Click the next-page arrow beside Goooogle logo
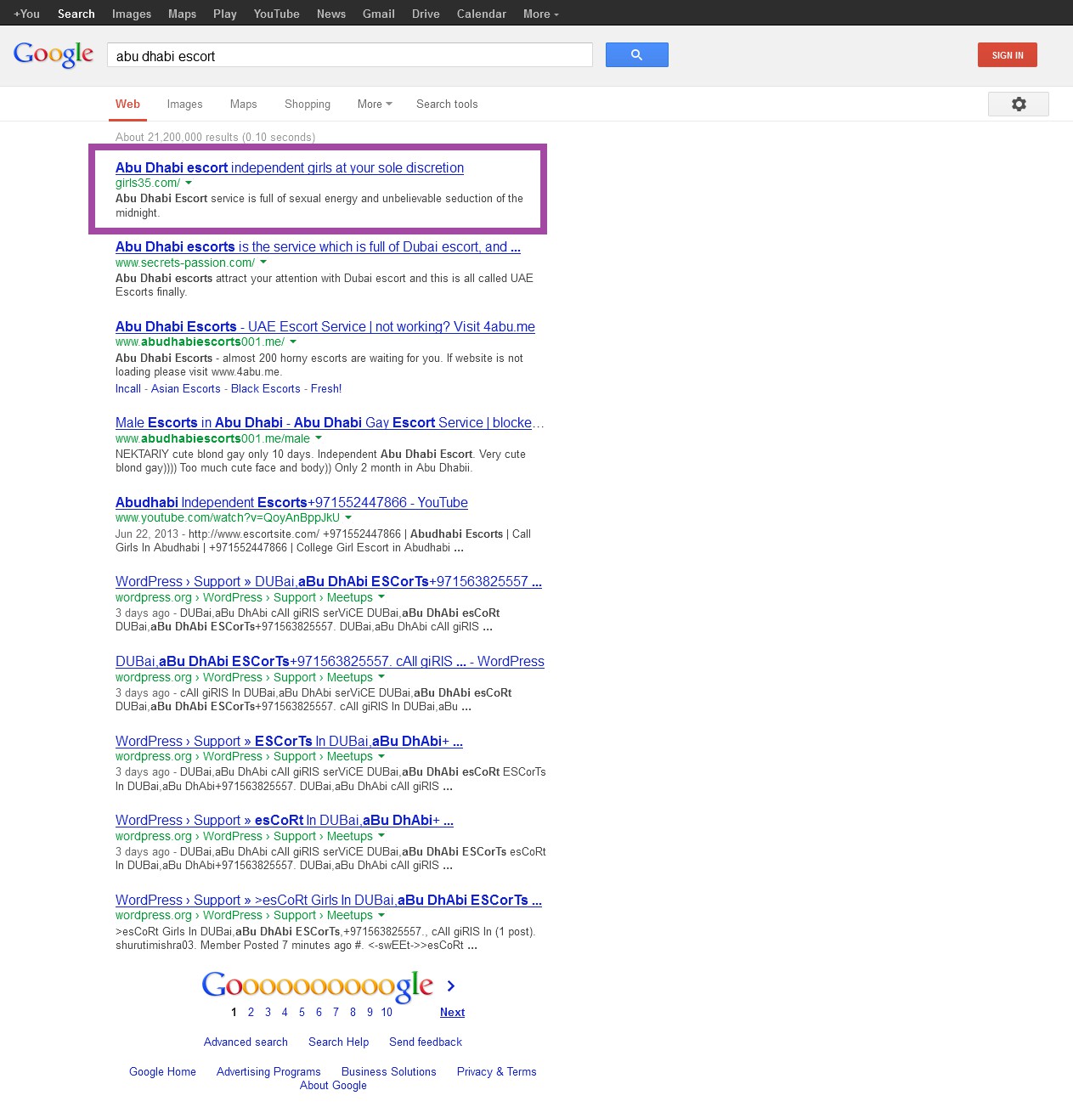Viewport: 1073px width, 1107px height. pos(451,986)
